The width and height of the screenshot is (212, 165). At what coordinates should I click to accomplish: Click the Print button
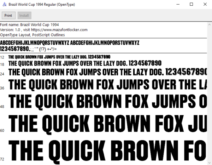[x=8, y=16]
